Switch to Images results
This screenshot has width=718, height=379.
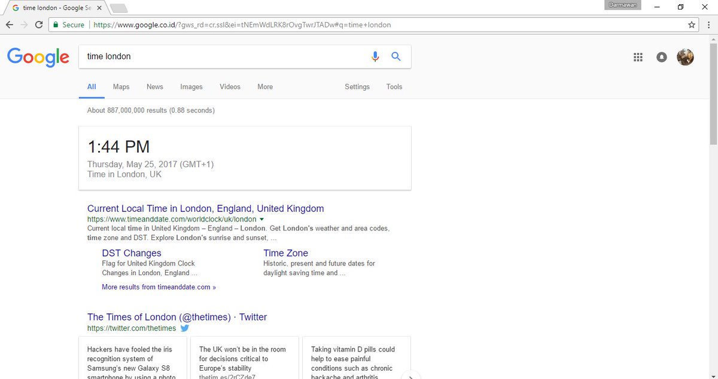[191, 87]
